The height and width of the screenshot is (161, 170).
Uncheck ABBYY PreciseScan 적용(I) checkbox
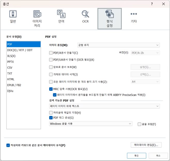tap(55, 95)
